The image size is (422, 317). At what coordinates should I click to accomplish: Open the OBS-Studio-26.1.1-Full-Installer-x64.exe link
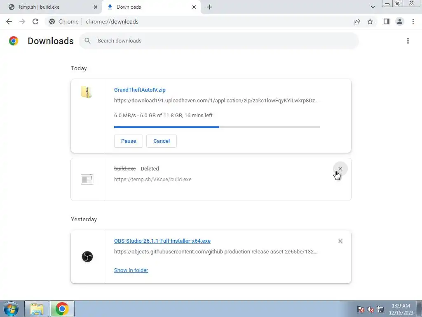coord(162,241)
